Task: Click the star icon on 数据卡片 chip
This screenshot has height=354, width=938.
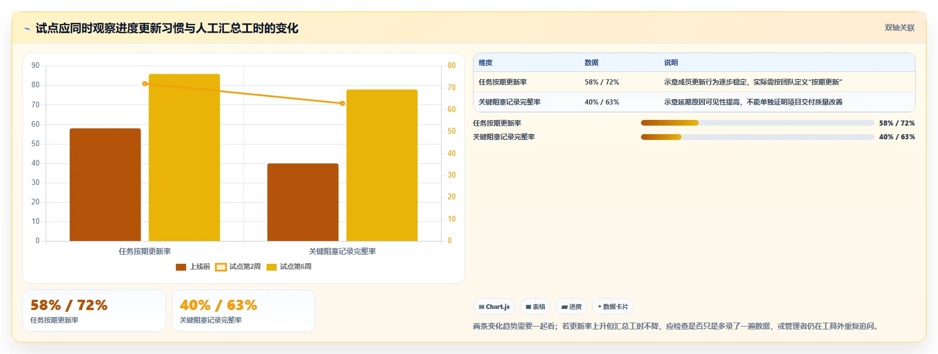Action: coord(599,307)
